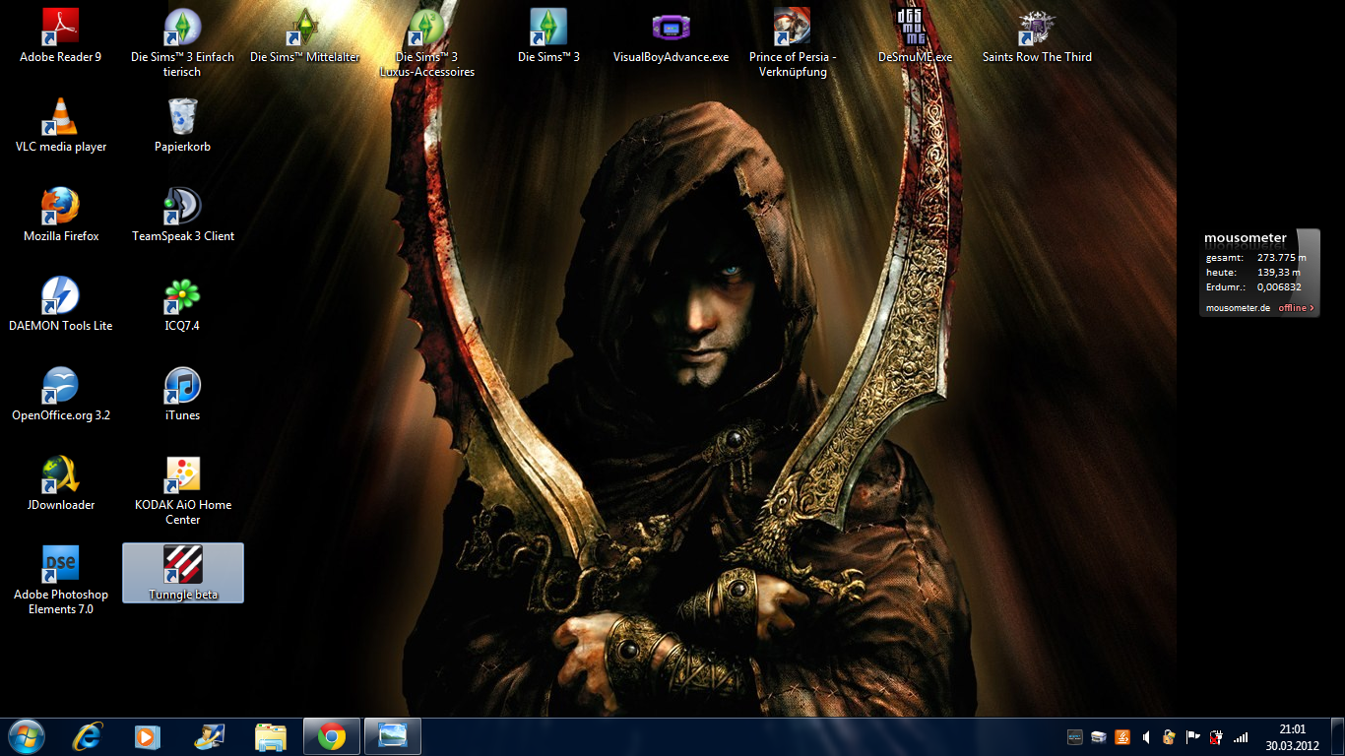1345x756 pixels.
Task: Click the ICQ7.4 flower icon
Action: (183, 303)
